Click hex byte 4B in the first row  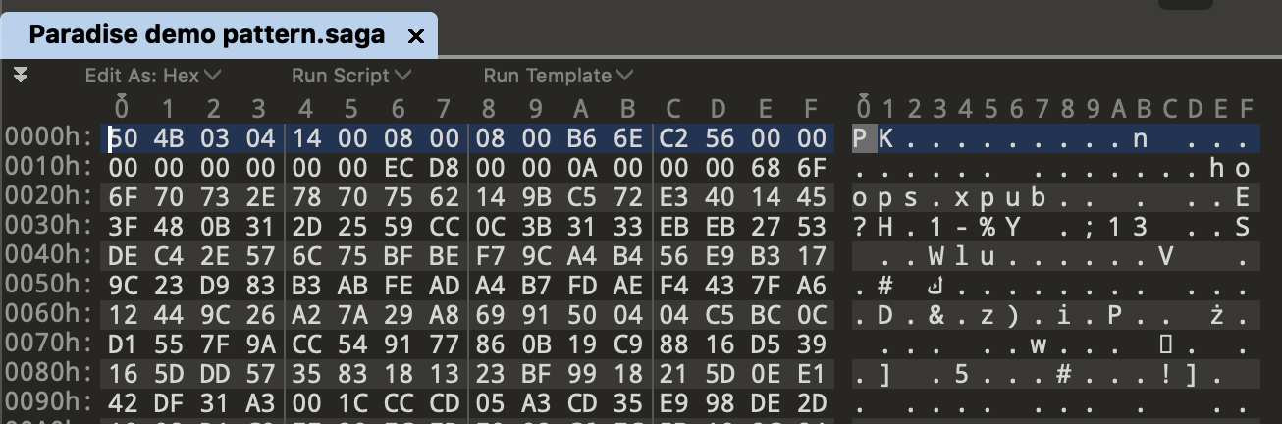pyautogui.click(x=167, y=138)
